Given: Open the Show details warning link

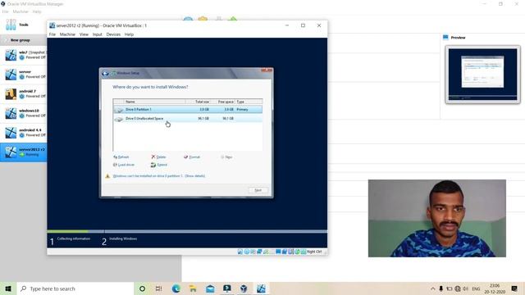Looking at the screenshot, I should pos(195,176).
